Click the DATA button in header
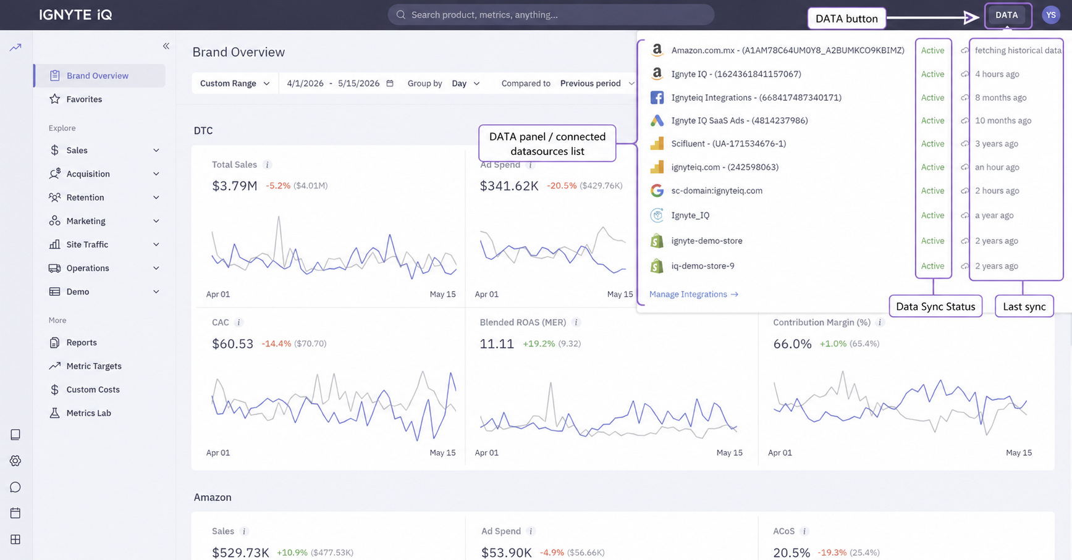Viewport: 1072px width, 560px height. [x=1007, y=15]
